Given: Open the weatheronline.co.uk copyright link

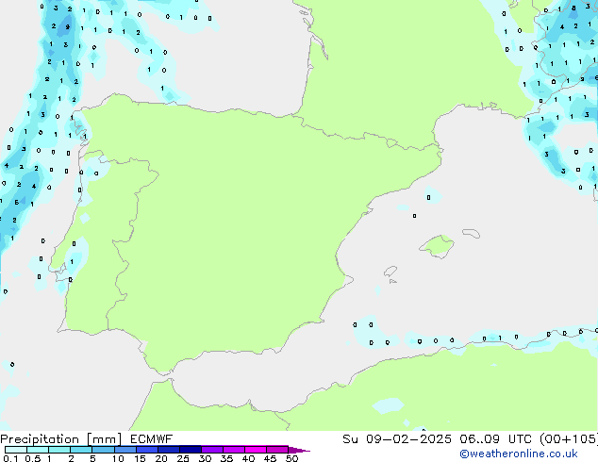Looking at the screenshot, I should pos(519,454).
